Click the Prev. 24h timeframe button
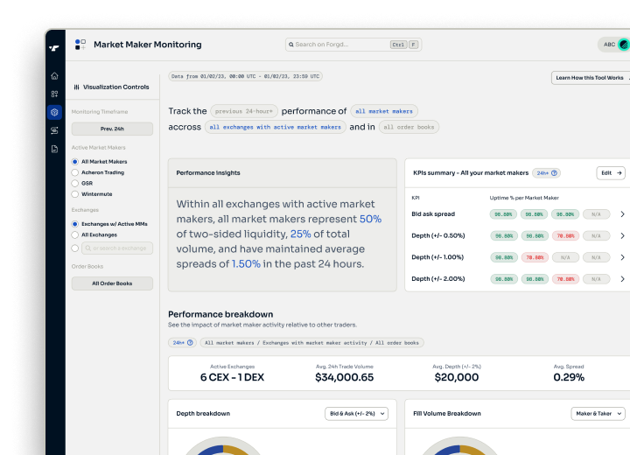 click(112, 129)
